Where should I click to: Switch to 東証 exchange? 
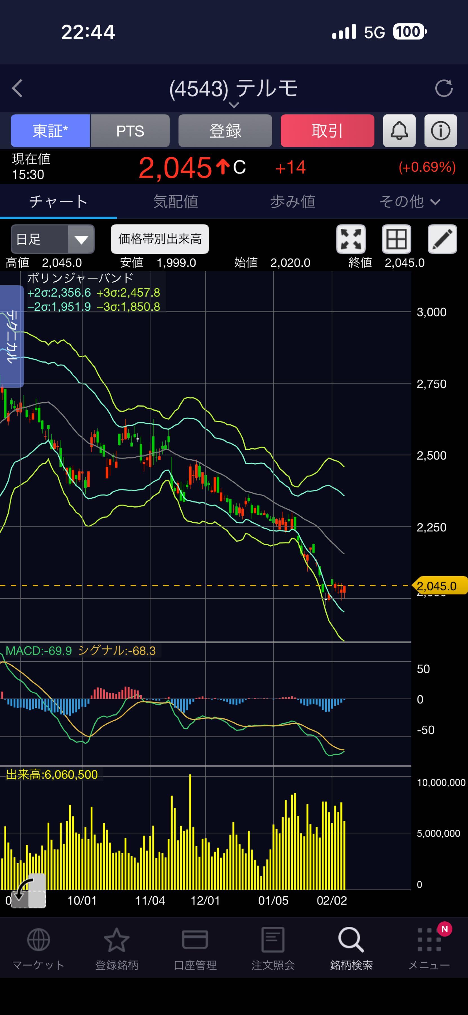(50, 131)
